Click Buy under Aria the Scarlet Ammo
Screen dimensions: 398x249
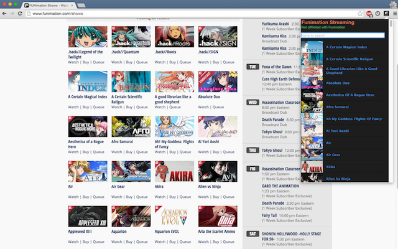[216, 242]
